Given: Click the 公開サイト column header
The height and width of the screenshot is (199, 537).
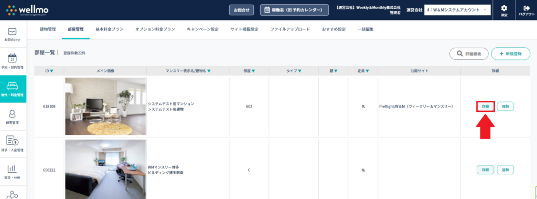Looking at the screenshot, I should (x=419, y=71).
